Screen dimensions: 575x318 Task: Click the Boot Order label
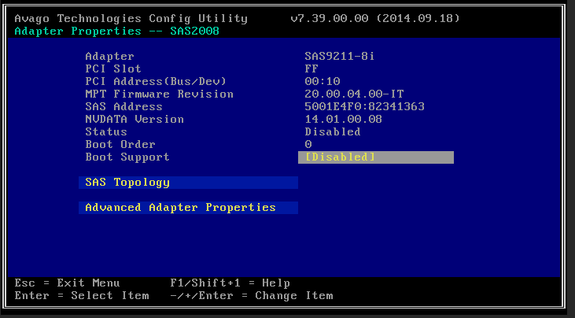(120, 145)
